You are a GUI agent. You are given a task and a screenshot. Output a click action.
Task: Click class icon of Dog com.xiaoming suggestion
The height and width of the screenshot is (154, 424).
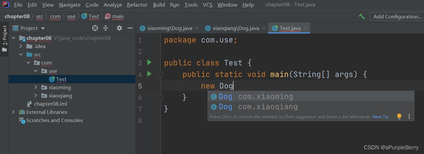[214, 97]
